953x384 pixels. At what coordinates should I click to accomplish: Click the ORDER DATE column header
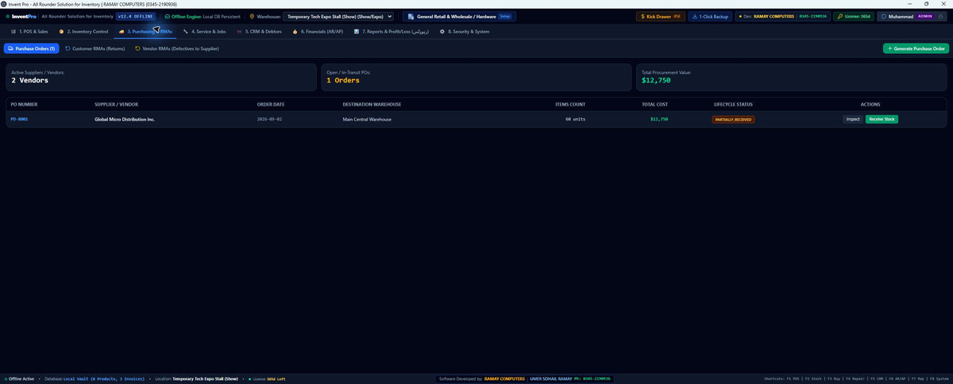tap(271, 105)
